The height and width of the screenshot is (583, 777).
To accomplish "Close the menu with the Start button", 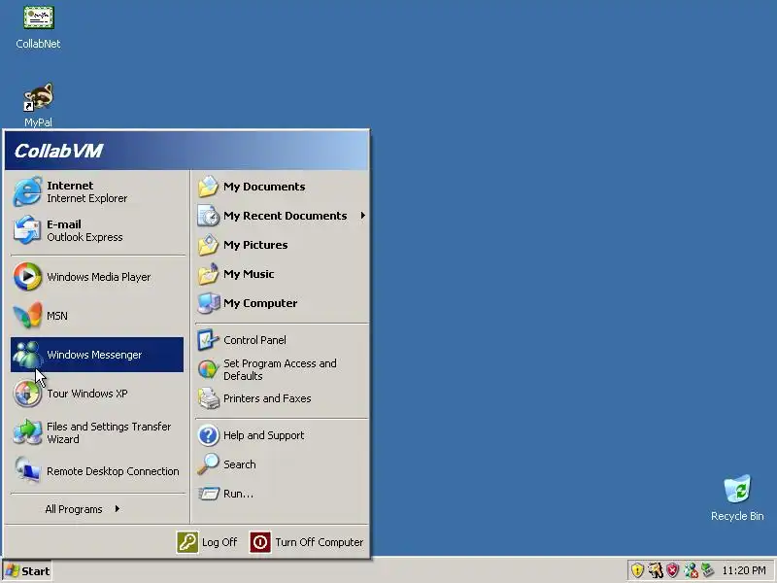I will pyautogui.click(x=27, y=571).
